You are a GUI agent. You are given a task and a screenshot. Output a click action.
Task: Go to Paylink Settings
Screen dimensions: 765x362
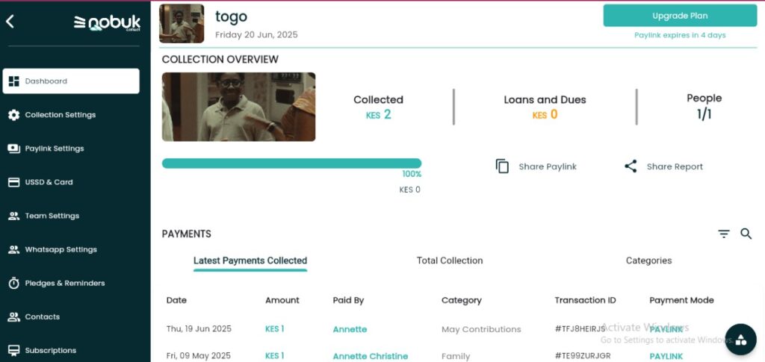54,149
